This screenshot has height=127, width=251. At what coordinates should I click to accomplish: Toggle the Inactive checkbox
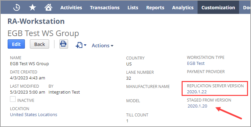tap(13, 99)
